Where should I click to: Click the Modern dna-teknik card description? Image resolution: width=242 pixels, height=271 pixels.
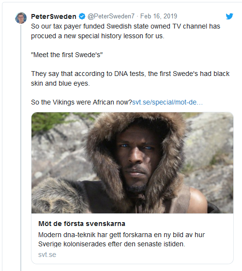pos(121,240)
